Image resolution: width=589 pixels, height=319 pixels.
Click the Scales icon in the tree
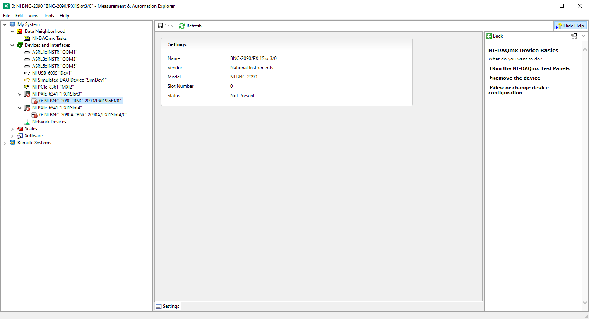[19, 128]
